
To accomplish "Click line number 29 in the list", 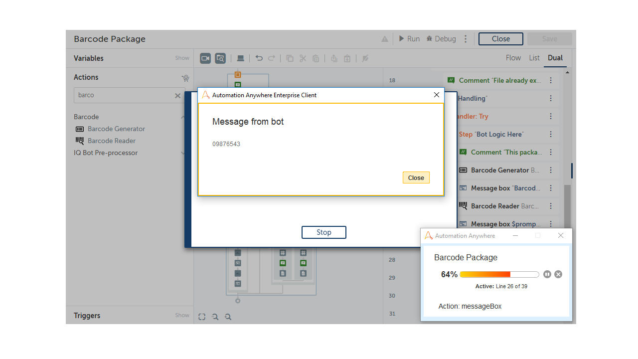I will (x=392, y=278).
